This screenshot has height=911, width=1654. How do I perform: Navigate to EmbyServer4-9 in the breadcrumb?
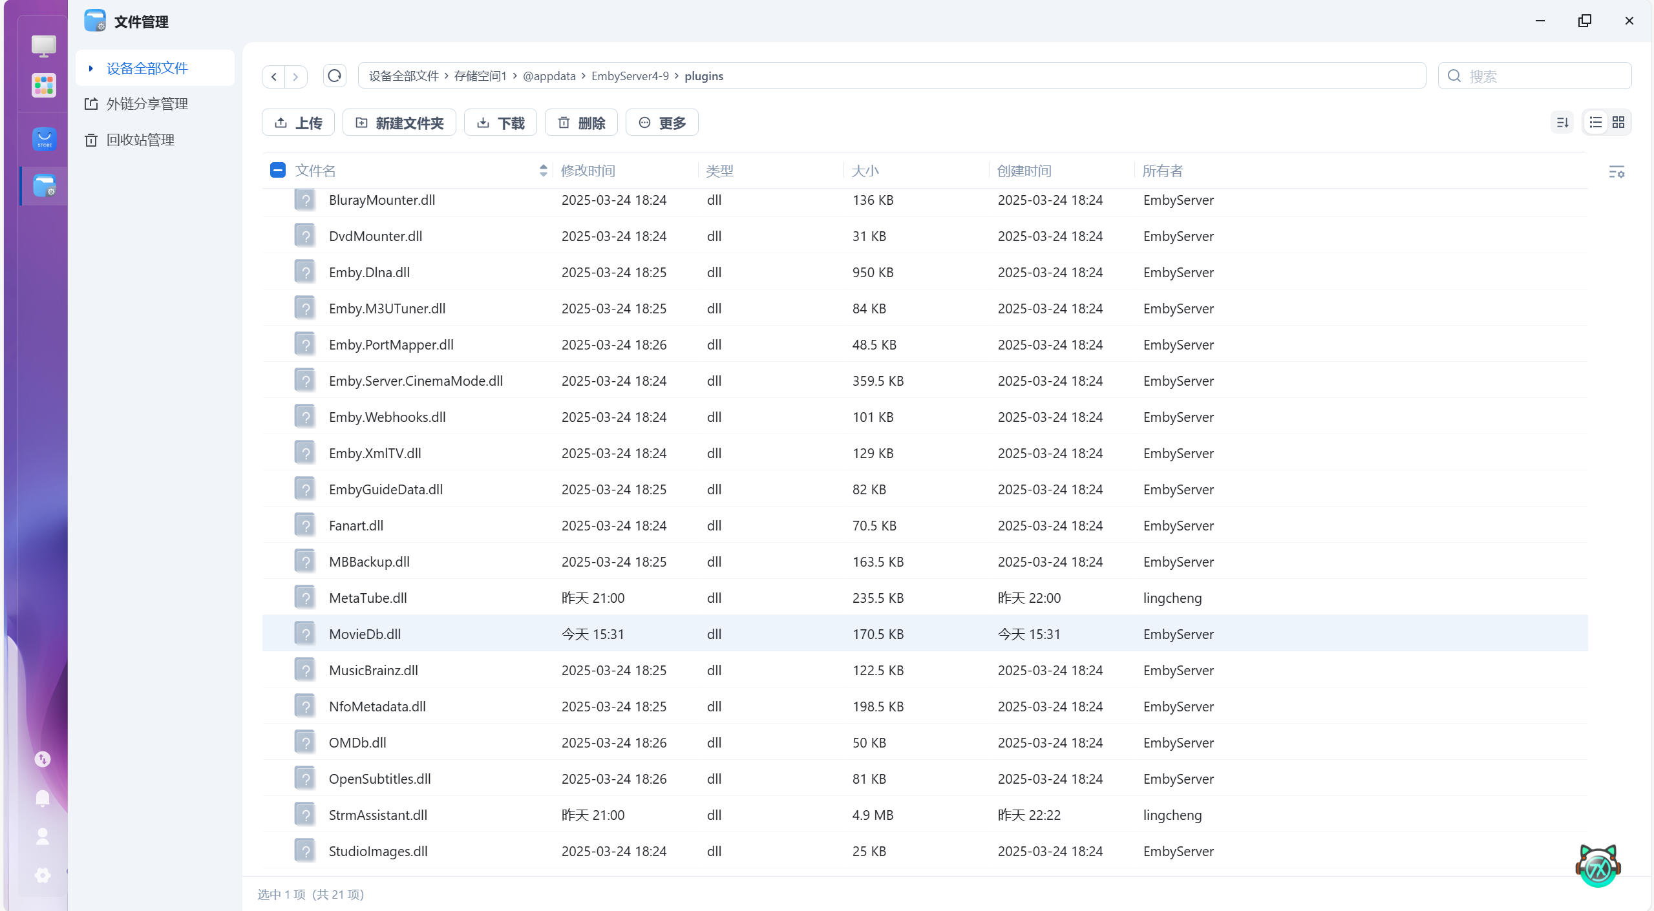coord(630,76)
